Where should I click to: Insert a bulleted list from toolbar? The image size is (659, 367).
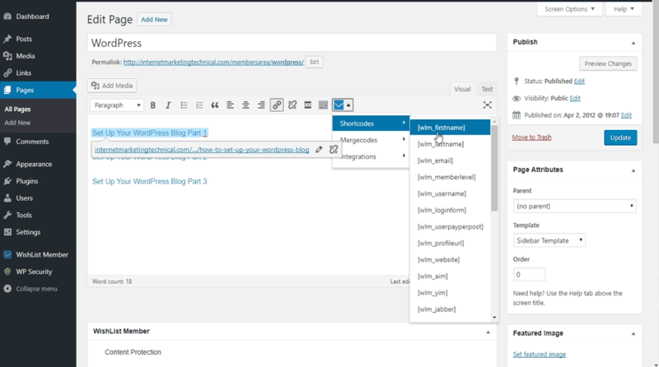pyautogui.click(x=184, y=105)
